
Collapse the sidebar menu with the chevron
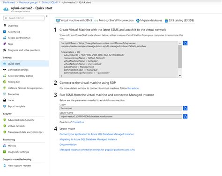46,16
